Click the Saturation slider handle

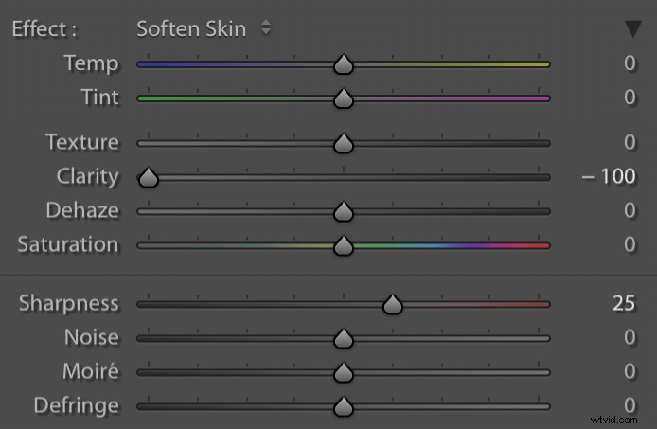click(344, 245)
